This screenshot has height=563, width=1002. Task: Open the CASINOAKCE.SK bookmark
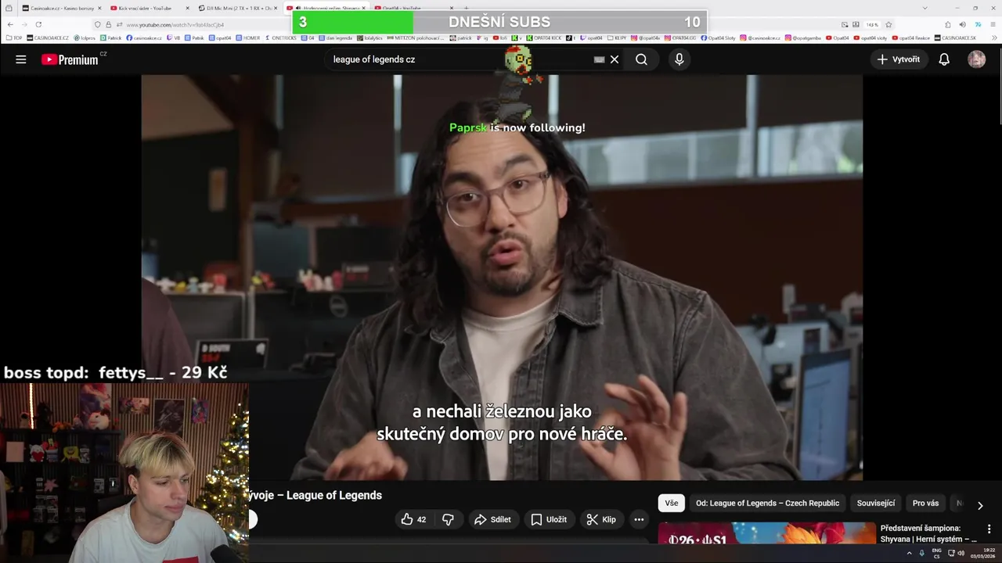(x=955, y=38)
